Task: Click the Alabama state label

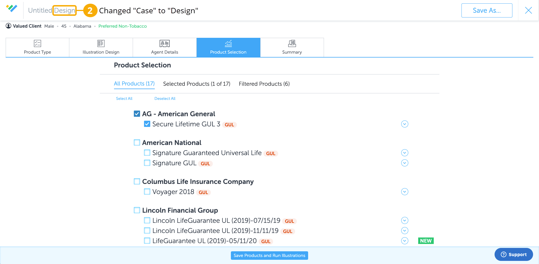Action: coord(82,26)
